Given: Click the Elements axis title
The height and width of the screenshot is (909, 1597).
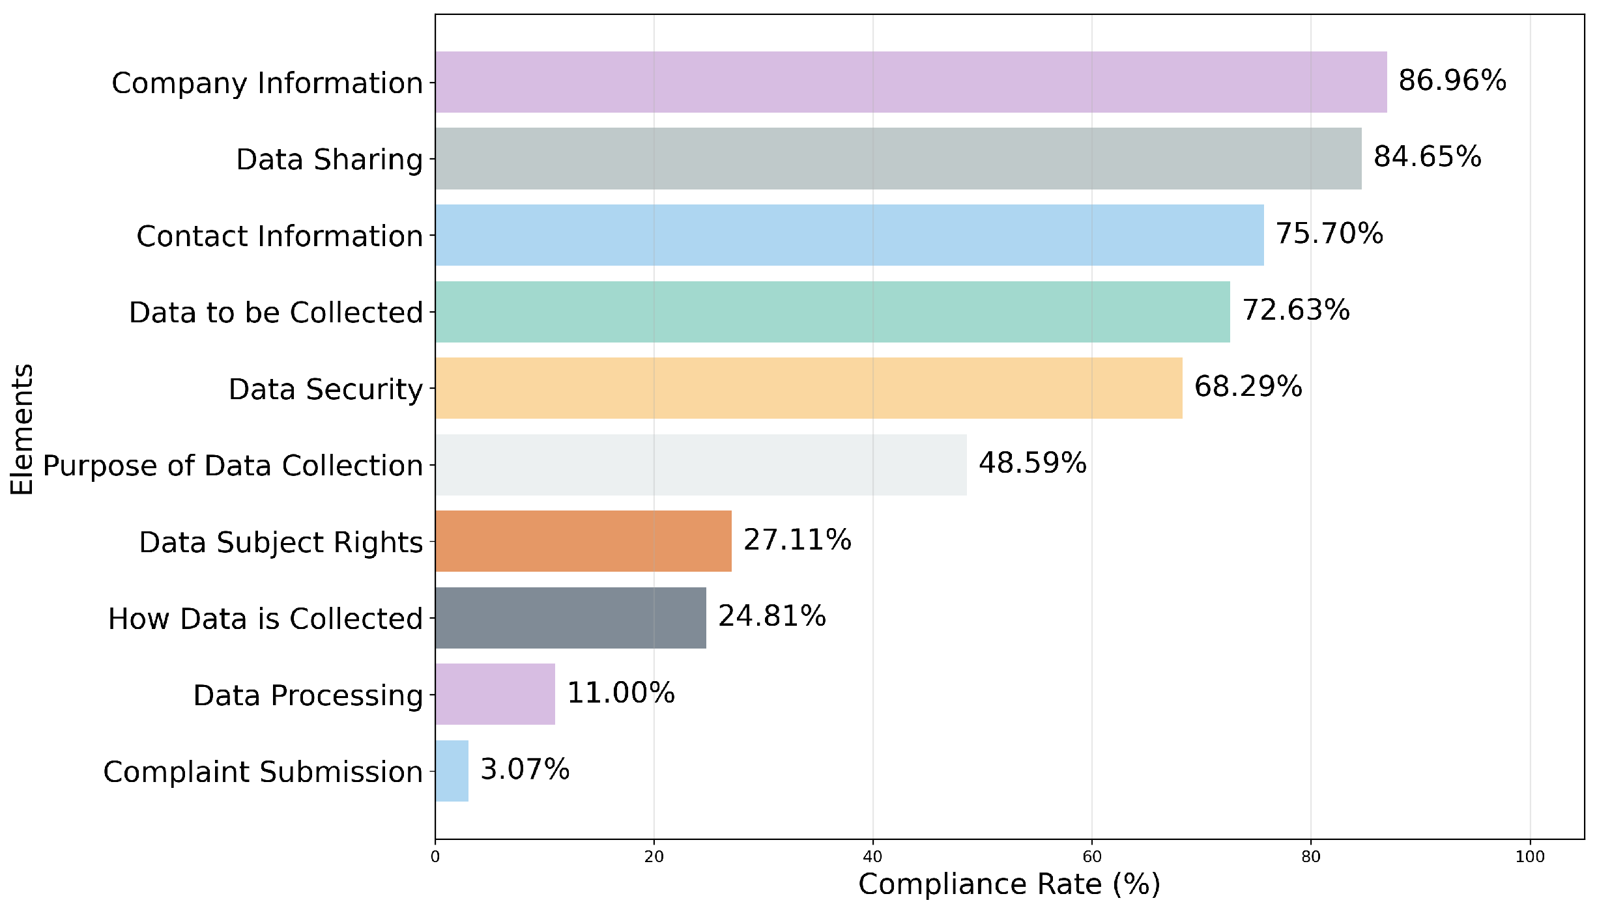Looking at the screenshot, I should 22,430.
